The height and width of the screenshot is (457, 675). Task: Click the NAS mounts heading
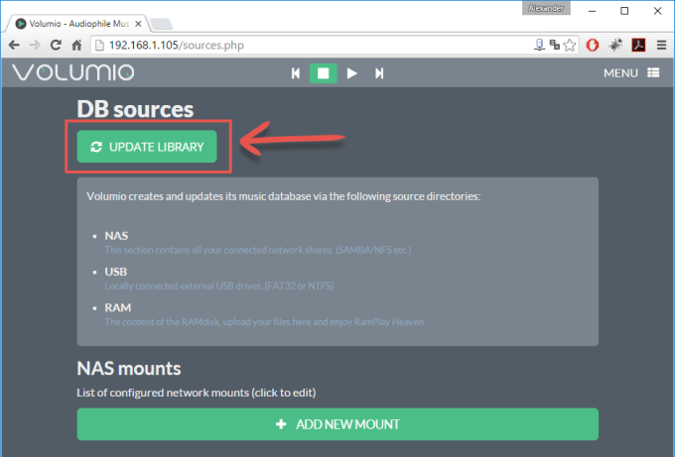pos(129,369)
